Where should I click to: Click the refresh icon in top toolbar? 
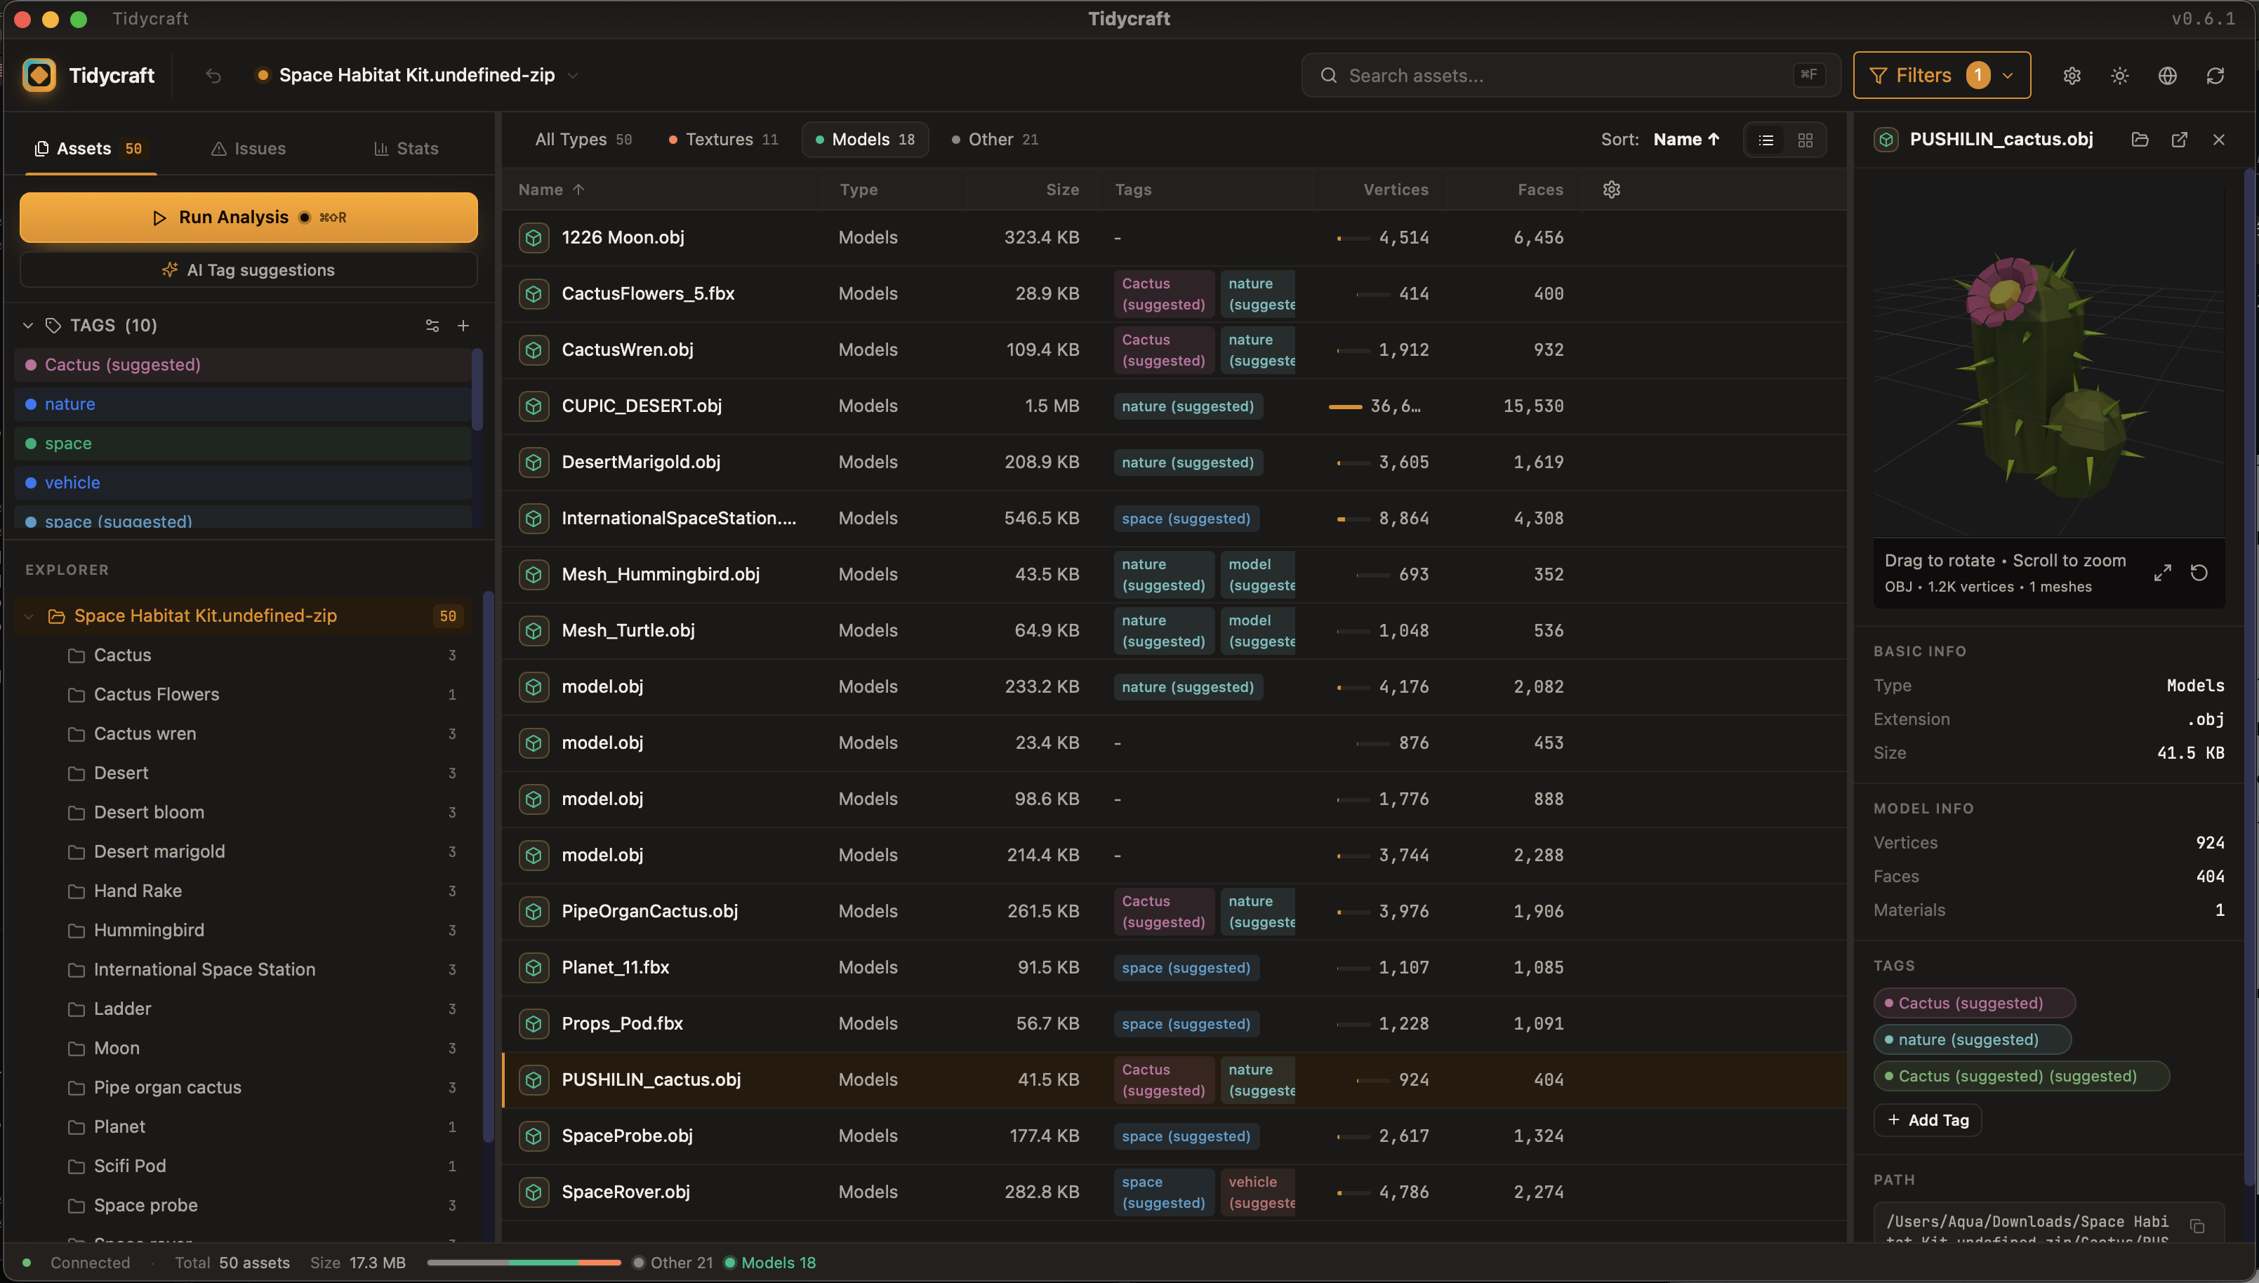tap(2215, 76)
